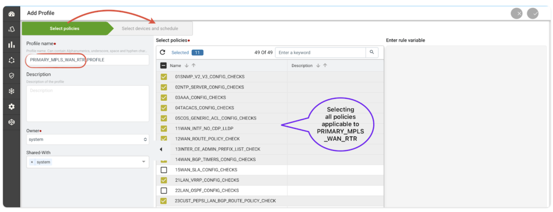The width and height of the screenshot is (553, 212).
Task: Sort Name column descending with down arrow
Action: [x=187, y=65]
